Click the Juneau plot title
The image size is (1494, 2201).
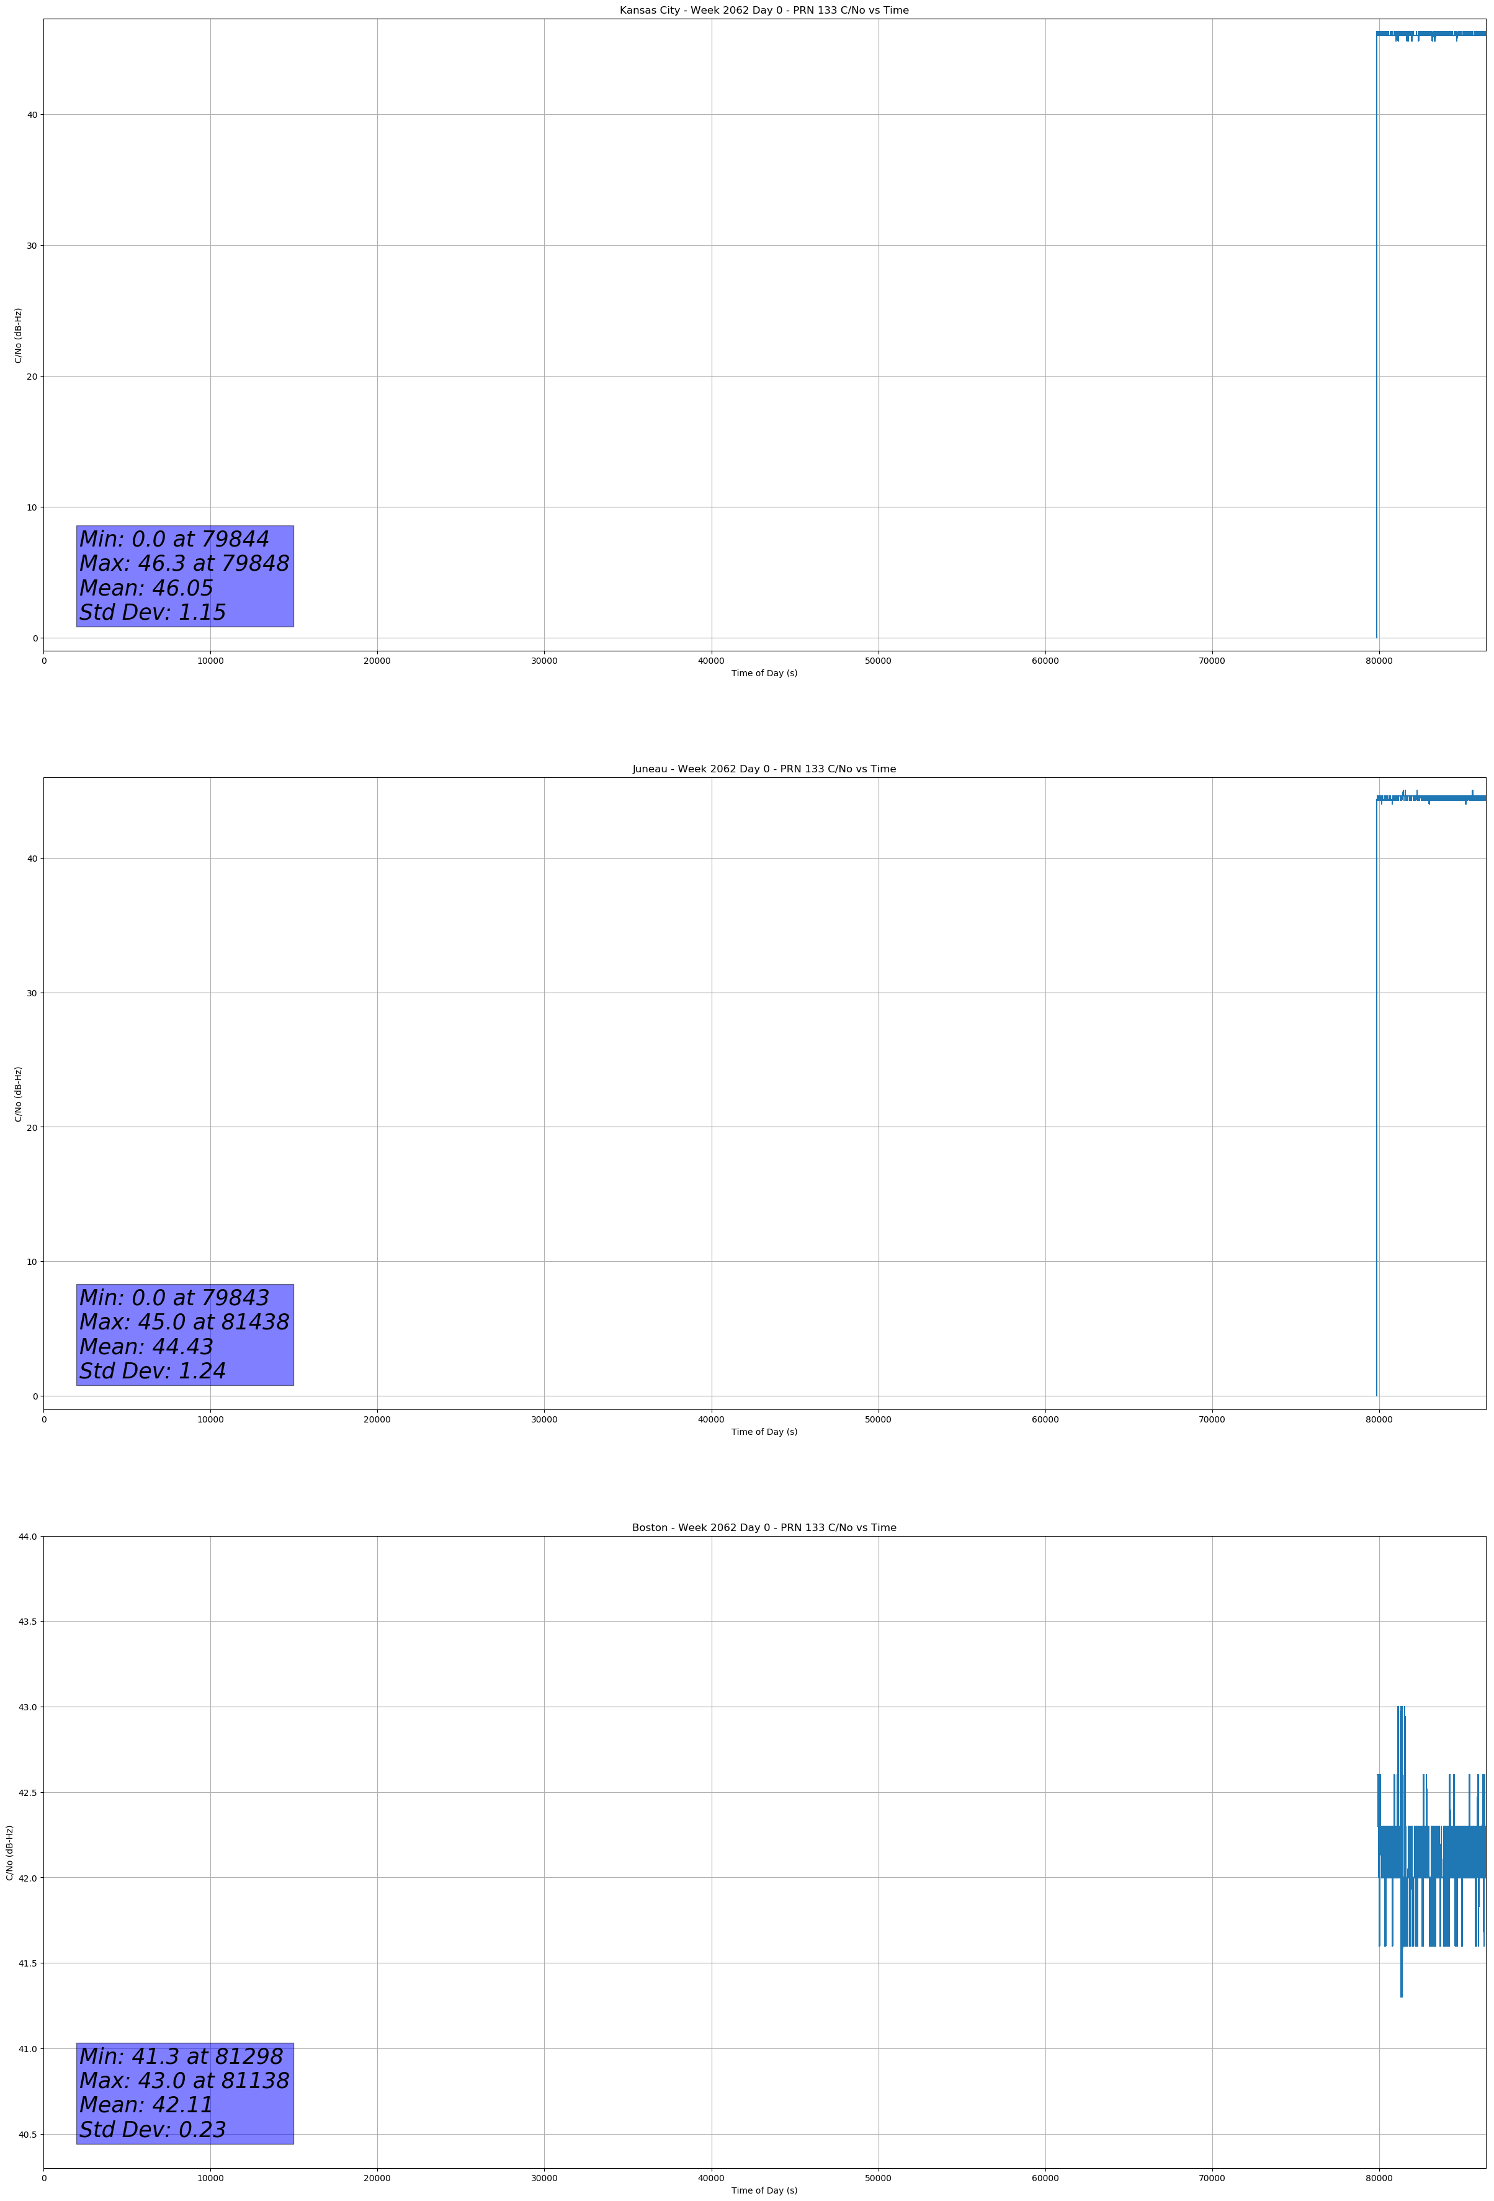tap(764, 769)
